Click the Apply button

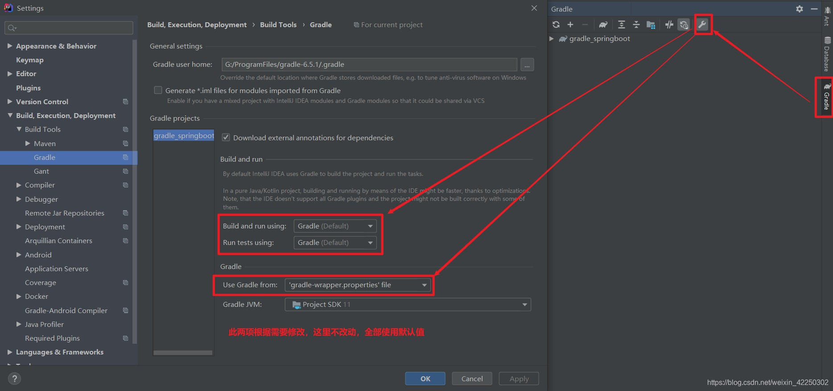pyautogui.click(x=519, y=379)
